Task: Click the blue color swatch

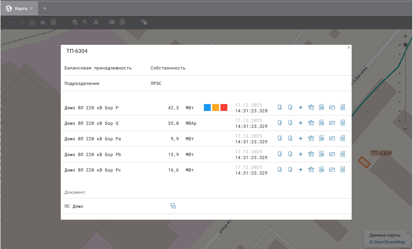Action: click(x=207, y=107)
